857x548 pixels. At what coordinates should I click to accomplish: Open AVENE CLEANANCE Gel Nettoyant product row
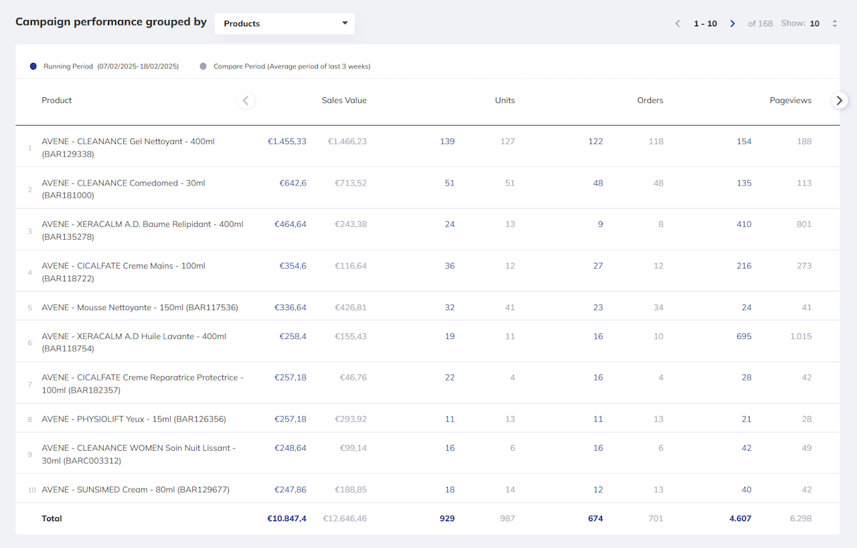click(x=128, y=147)
